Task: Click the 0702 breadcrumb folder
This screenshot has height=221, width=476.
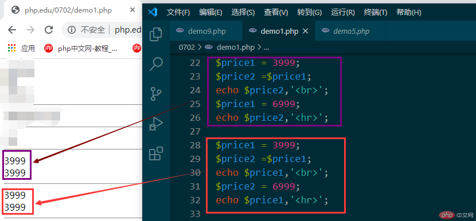Action: [x=186, y=48]
